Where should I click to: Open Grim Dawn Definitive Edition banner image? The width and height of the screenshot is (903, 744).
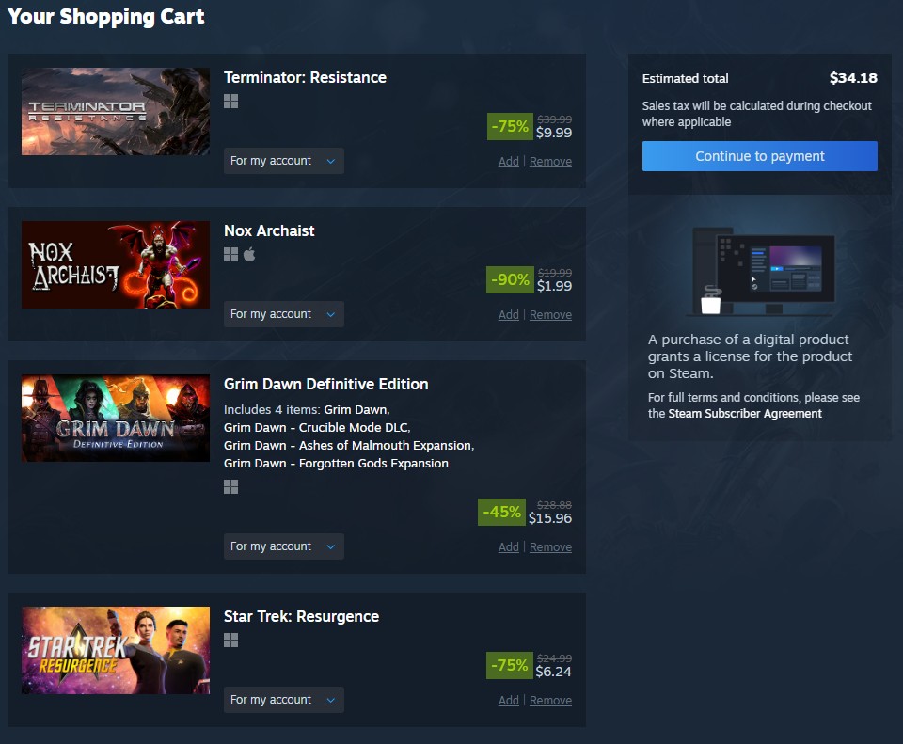116,418
